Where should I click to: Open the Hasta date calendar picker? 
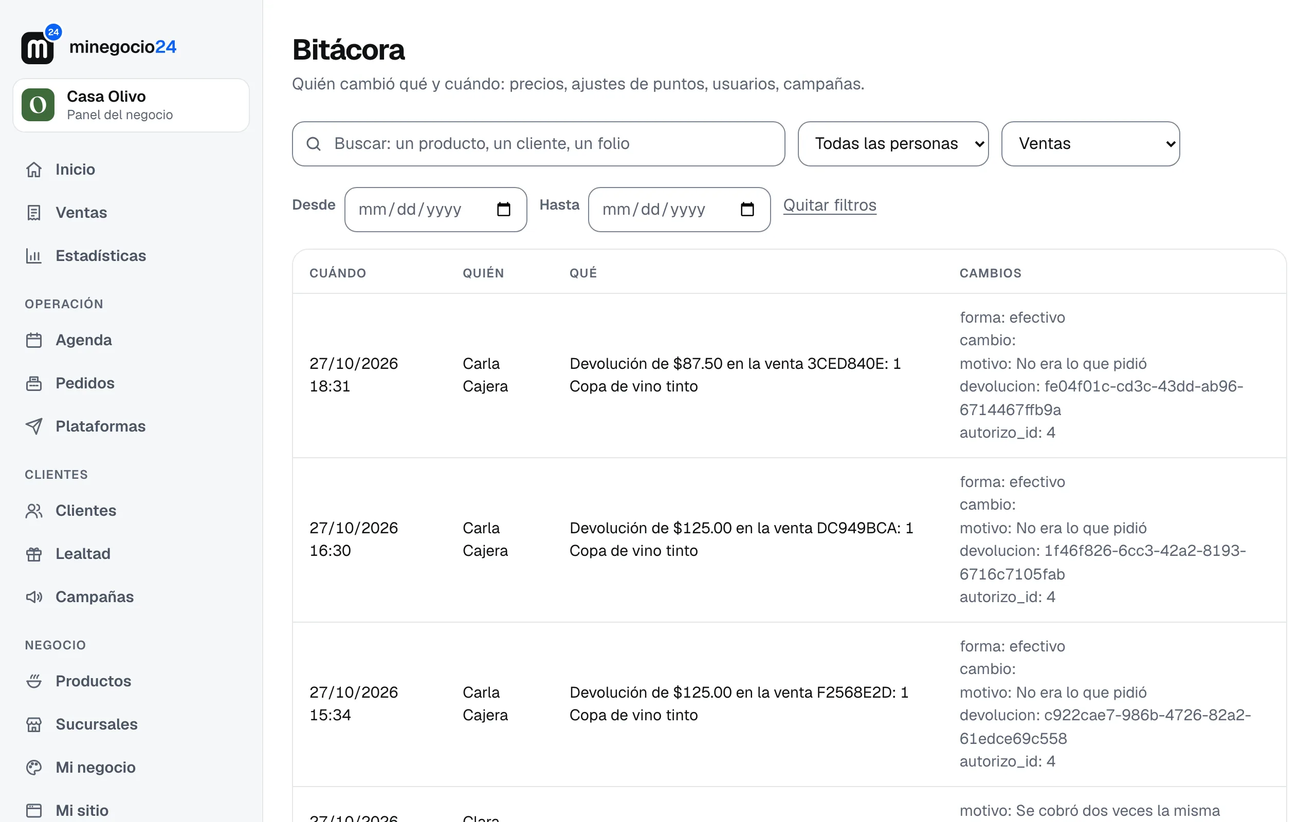click(x=747, y=209)
